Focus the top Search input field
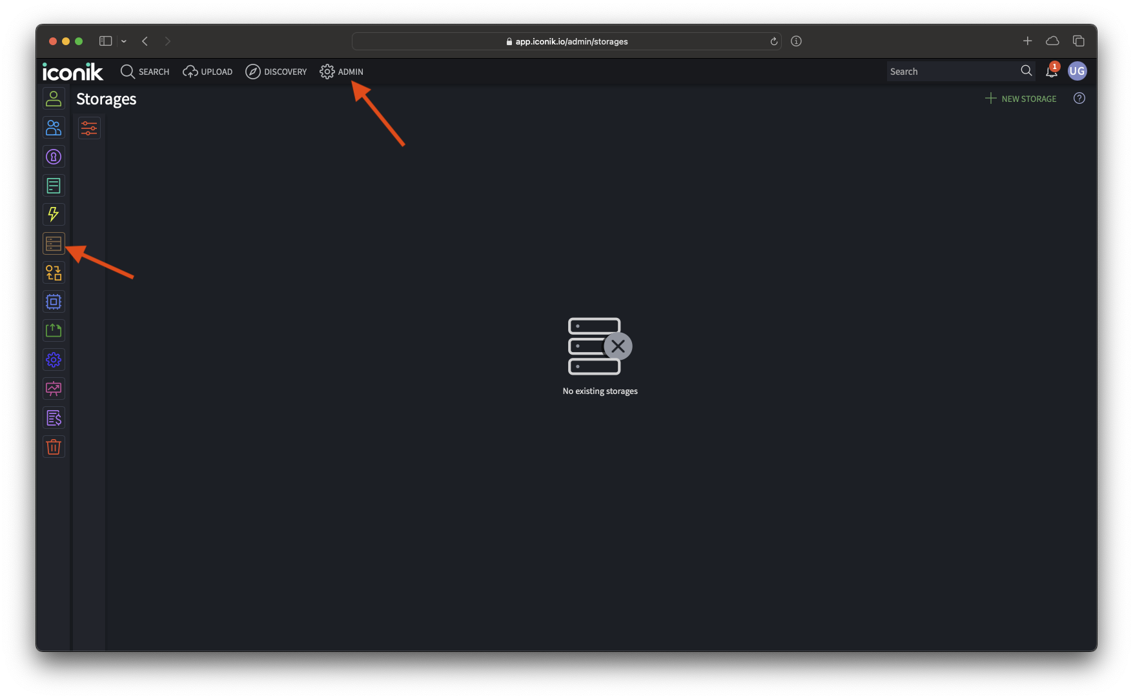Screen dimensions: 1133x699 coord(950,72)
